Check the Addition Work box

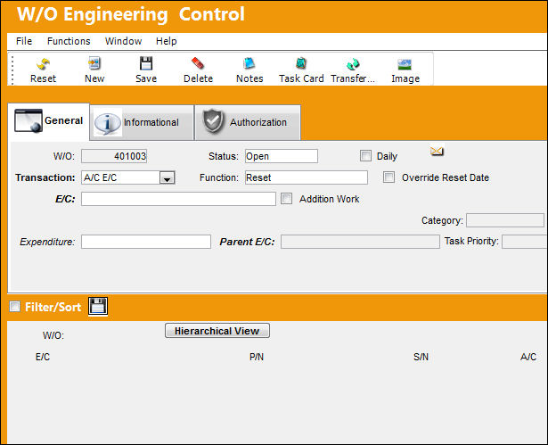click(x=287, y=198)
